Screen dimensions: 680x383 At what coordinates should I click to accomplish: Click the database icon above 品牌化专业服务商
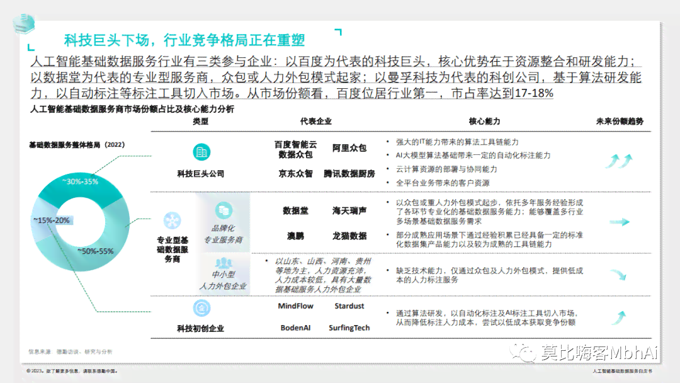[224, 210]
